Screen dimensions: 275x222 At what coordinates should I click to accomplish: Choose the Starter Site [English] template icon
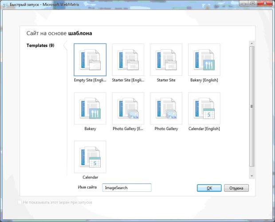(x=128, y=60)
